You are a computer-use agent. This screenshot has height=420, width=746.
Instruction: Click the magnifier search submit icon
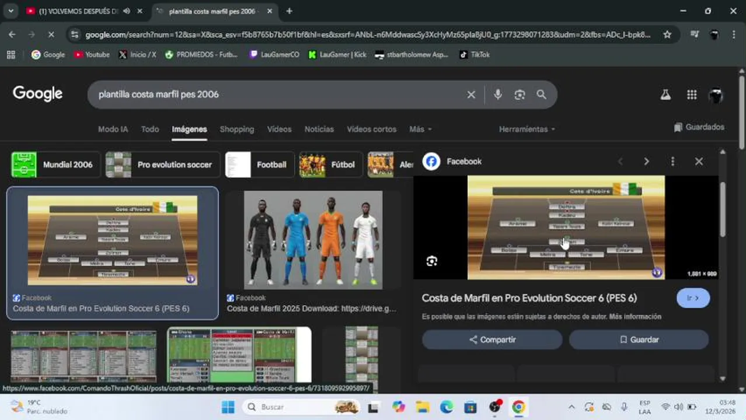pos(541,94)
